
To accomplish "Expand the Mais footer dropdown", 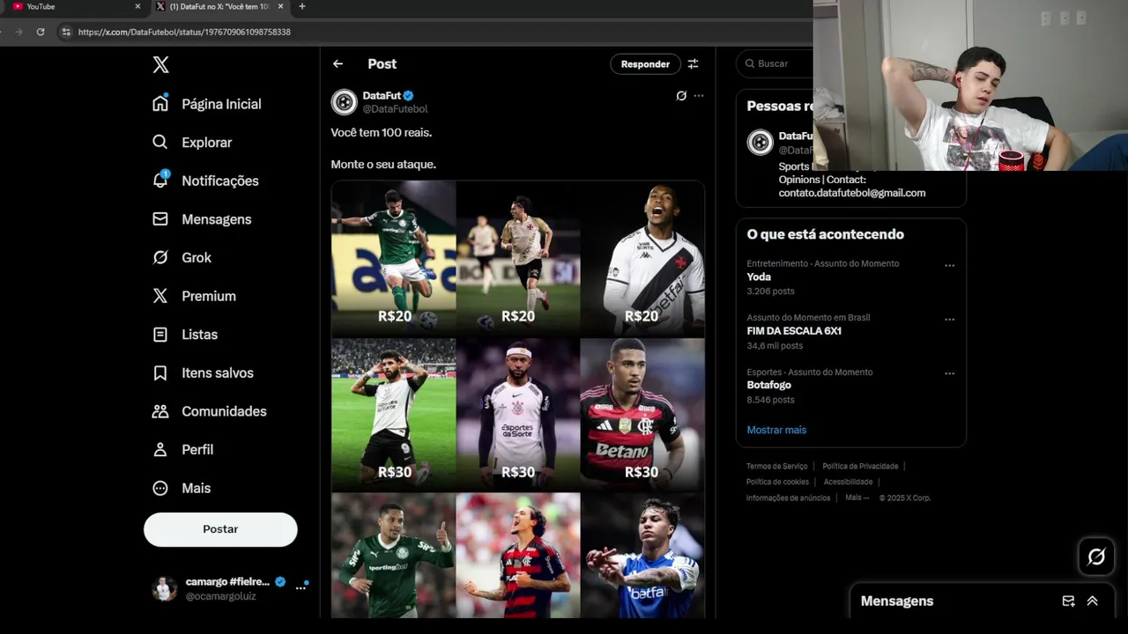I will [857, 498].
